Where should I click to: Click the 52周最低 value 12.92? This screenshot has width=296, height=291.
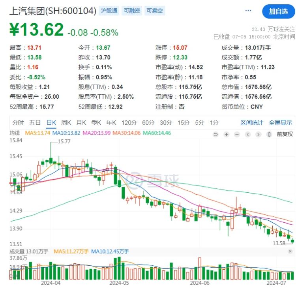point(115,107)
